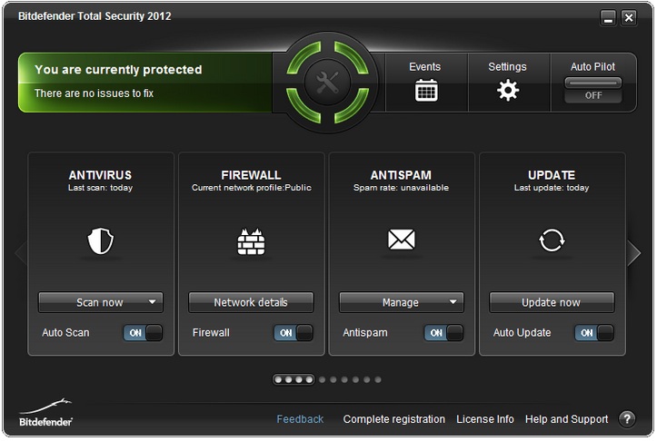Open License Info link
Screen dimensions: 657x441
[485, 419]
